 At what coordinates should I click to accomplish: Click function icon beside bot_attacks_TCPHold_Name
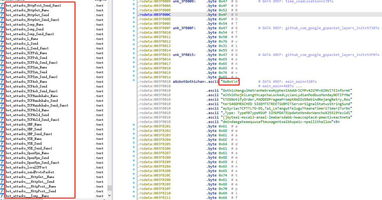[x=2, y=110]
